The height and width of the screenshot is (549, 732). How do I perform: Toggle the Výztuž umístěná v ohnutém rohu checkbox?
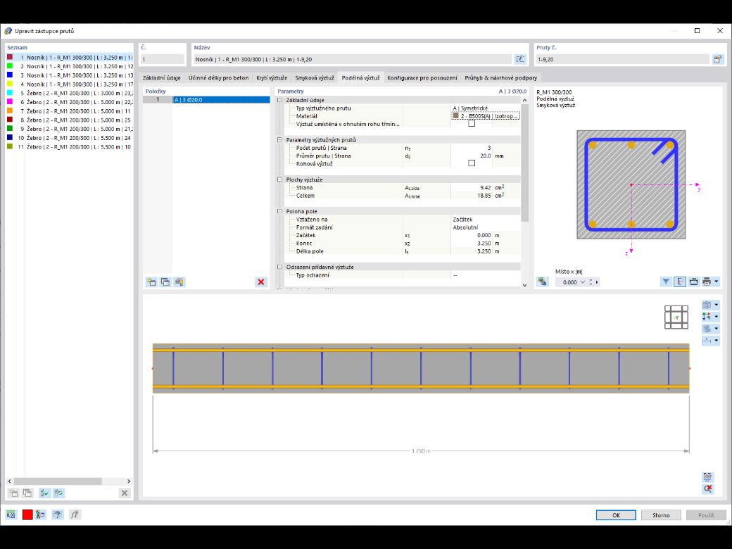pyautogui.click(x=472, y=124)
